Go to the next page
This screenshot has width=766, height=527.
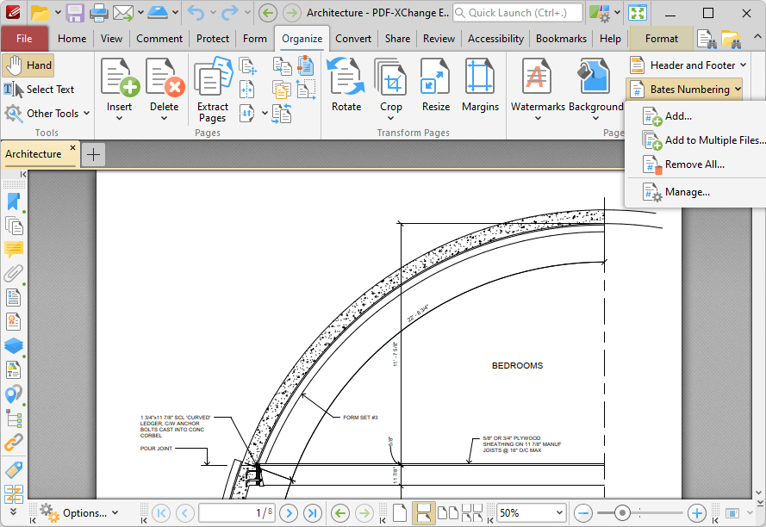(290, 513)
